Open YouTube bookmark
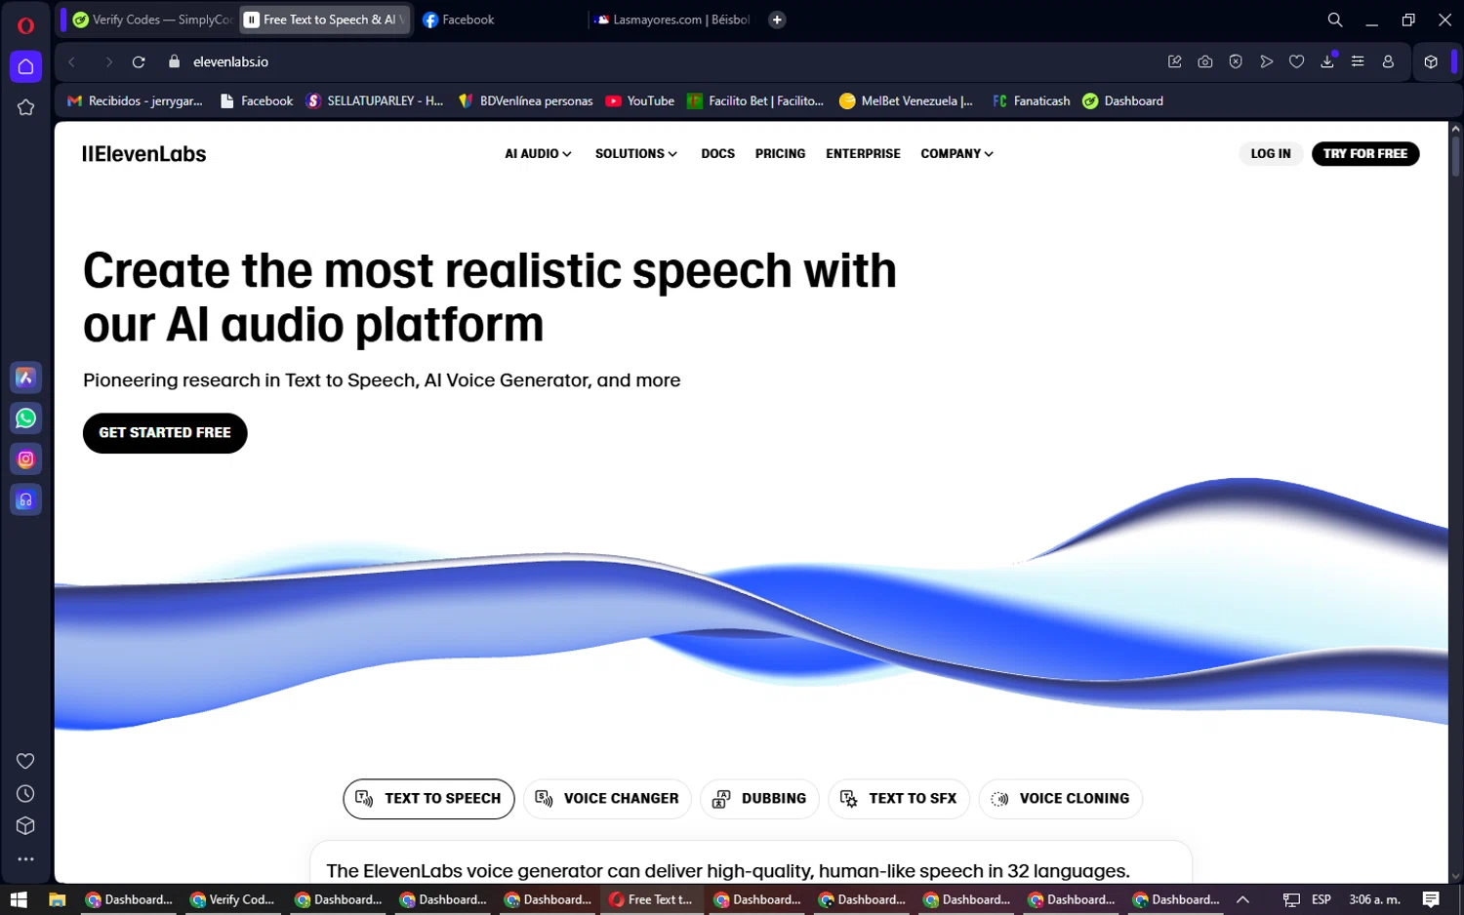Viewport: 1464px width, 915px height. [x=640, y=100]
